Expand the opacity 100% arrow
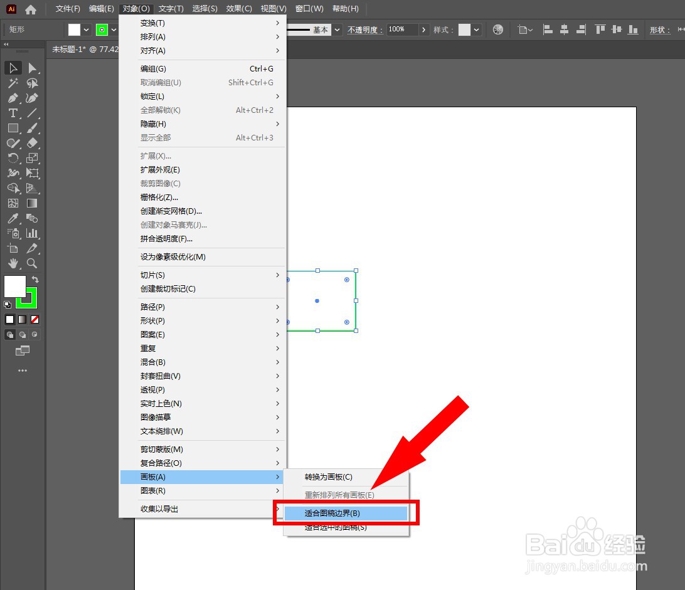This screenshot has height=590, width=685. click(423, 29)
